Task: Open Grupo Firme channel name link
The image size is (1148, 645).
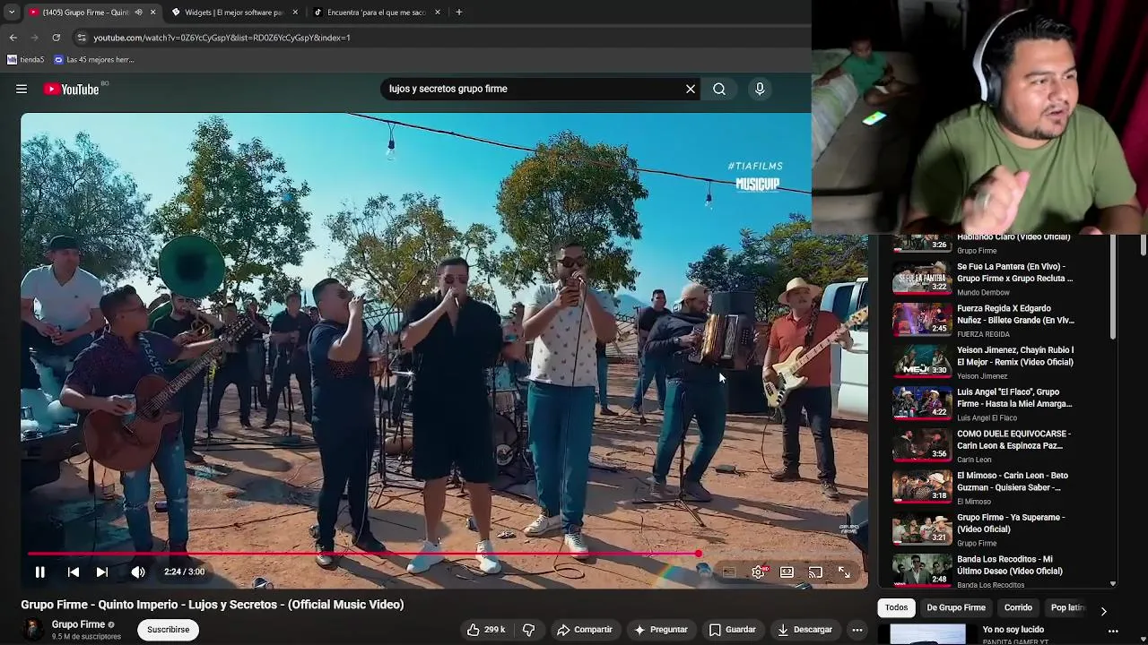Action: [78, 624]
